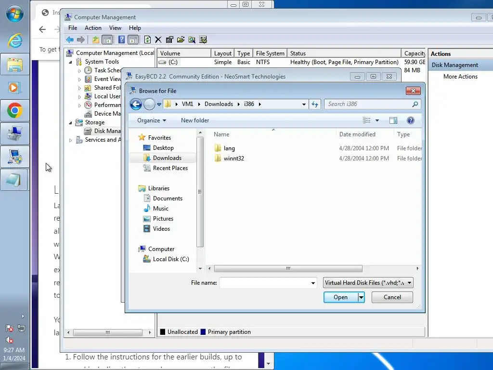The image size is (493, 370).
Task: Open the View menu in Computer Management
Action: 115,28
